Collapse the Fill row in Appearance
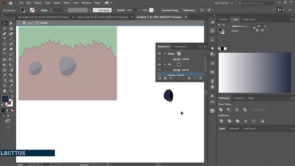This screenshot has height=166, width=295. 165,65
